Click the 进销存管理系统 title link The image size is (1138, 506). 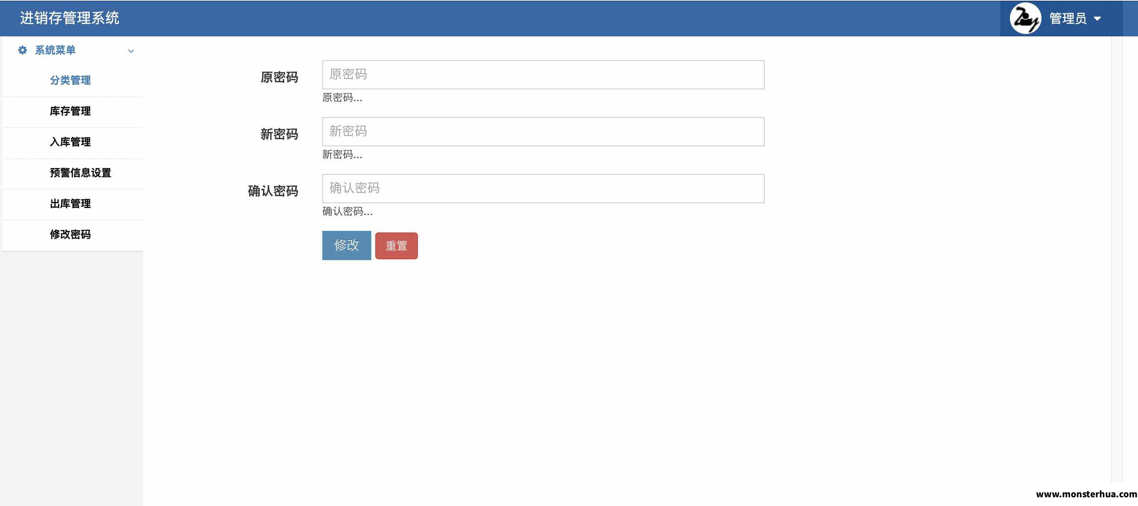coord(69,18)
